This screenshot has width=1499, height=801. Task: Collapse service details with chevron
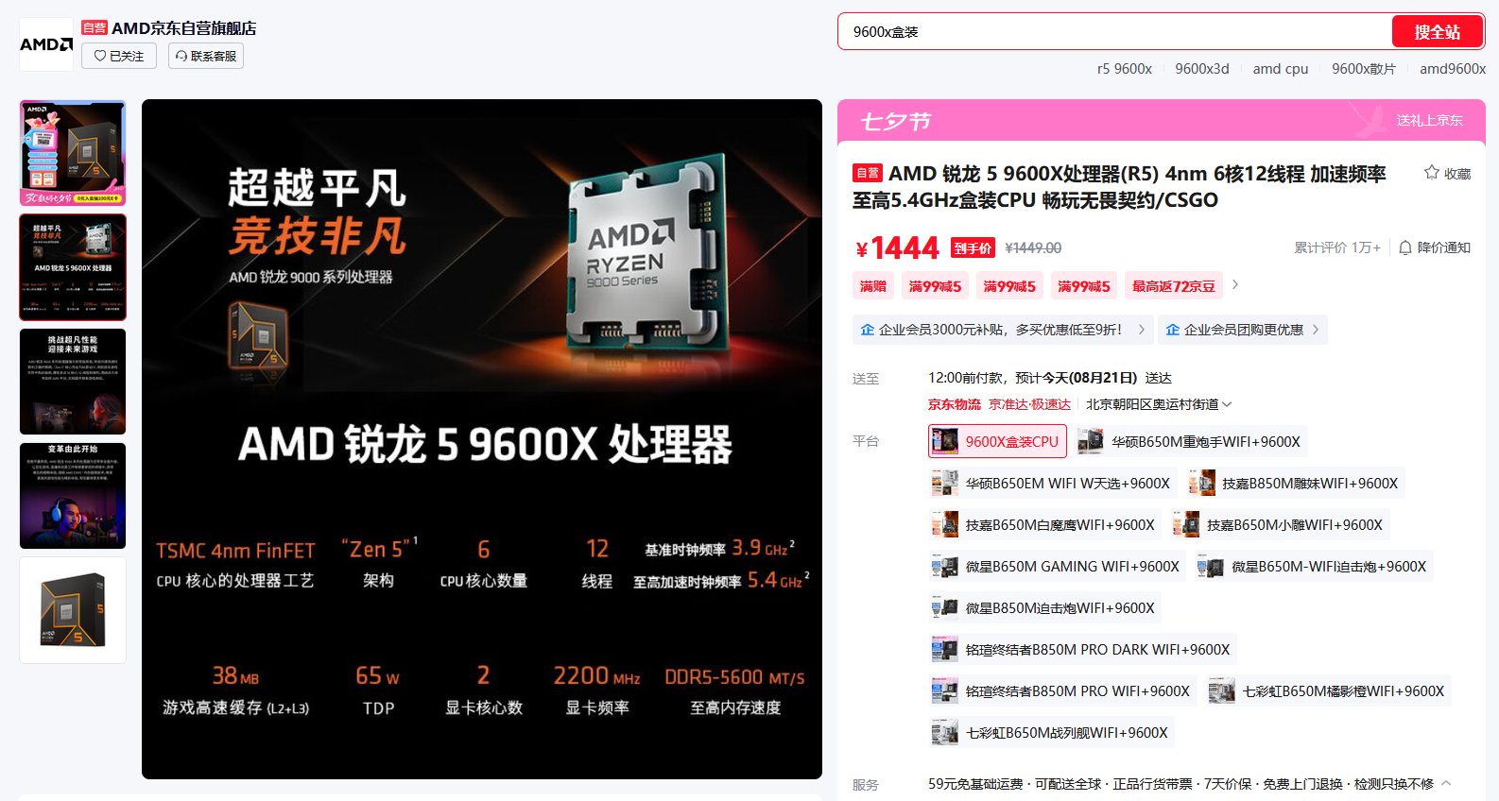pos(1446,783)
